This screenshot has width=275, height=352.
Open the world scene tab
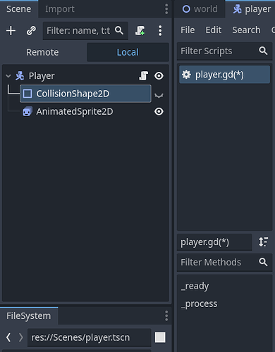click(200, 9)
